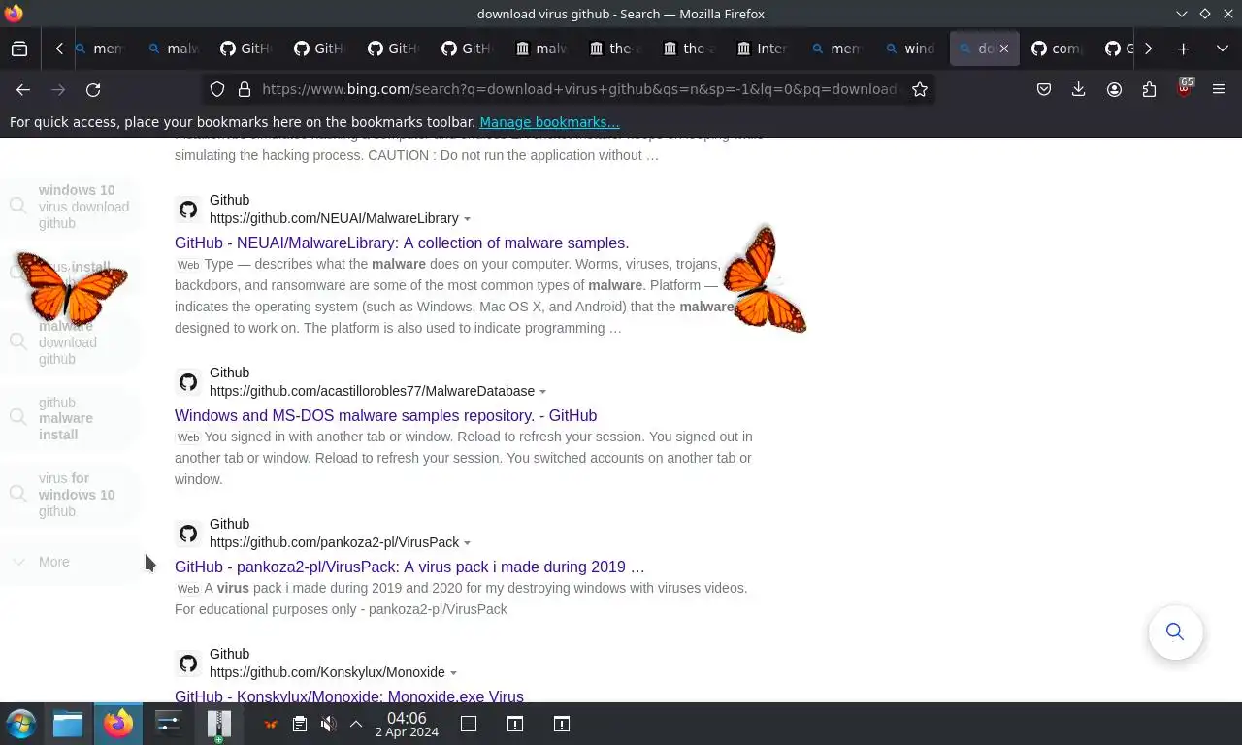Reload the current page
The height and width of the screenshot is (745, 1242).
click(93, 89)
